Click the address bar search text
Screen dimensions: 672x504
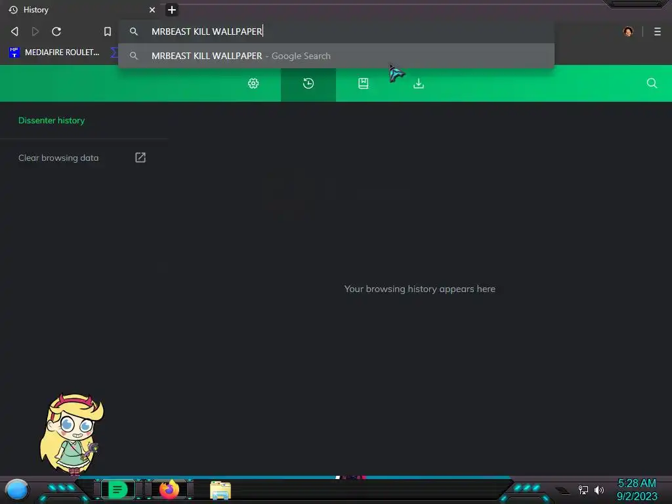pyautogui.click(x=207, y=31)
